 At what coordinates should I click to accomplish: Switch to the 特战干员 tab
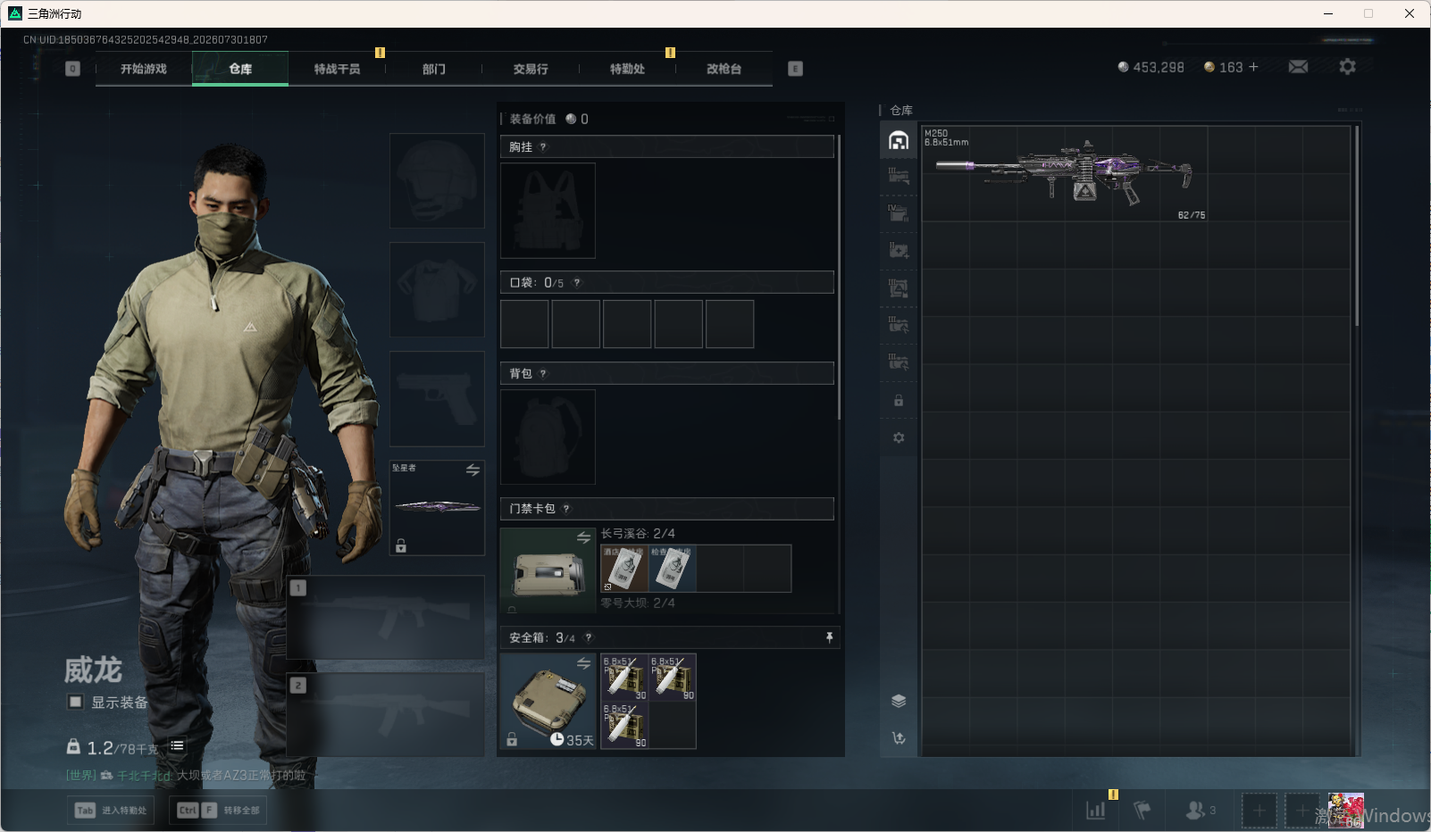[337, 69]
